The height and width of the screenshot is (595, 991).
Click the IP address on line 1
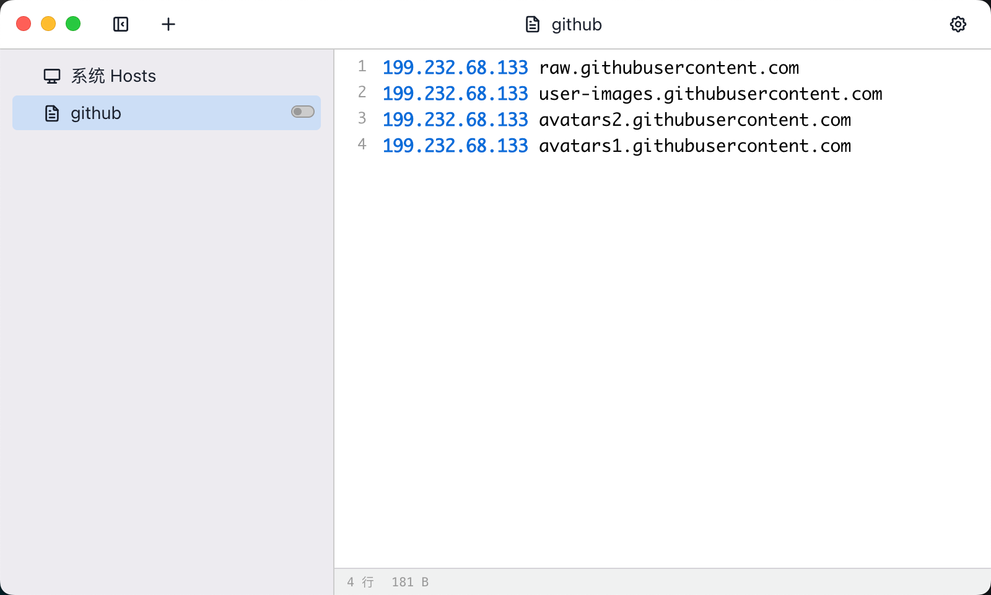pyautogui.click(x=455, y=68)
